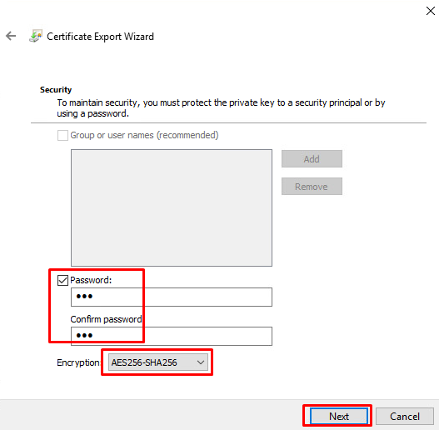Click the Add button

312,159
